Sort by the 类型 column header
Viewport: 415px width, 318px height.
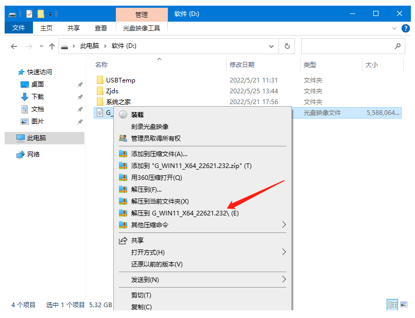click(310, 64)
